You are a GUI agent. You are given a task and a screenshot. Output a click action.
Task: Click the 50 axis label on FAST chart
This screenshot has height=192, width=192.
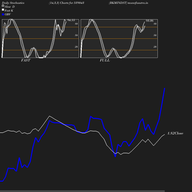point(76,35)
